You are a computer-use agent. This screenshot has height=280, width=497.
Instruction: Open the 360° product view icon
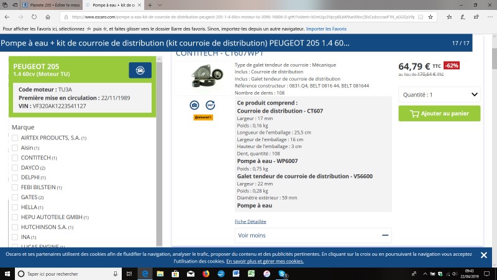pyautogui.click(x=210, y=105)
